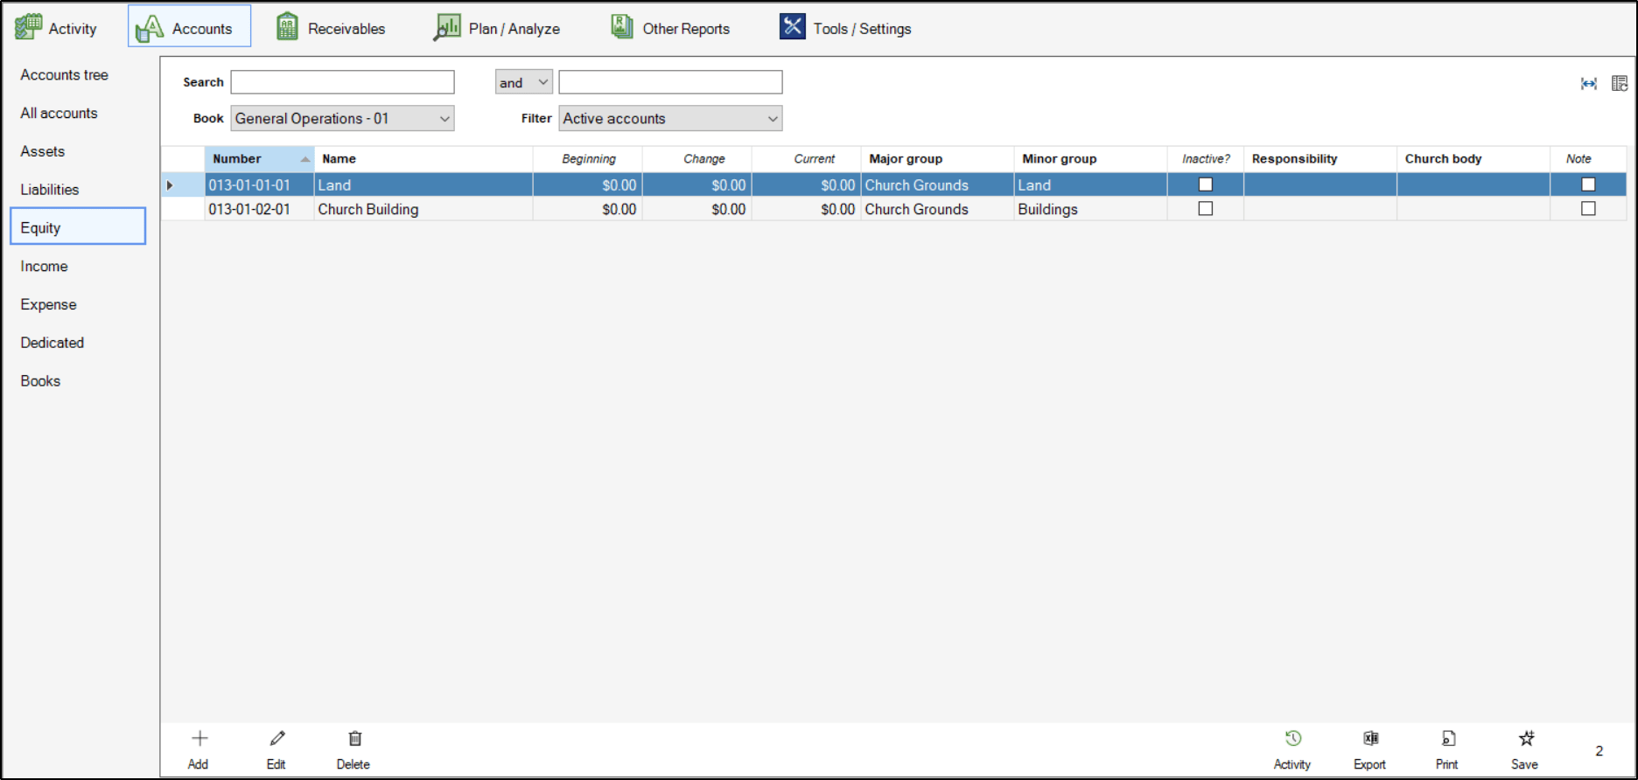Switch to the Receivables tab
The image size is (1638, 780).
[346, 29]
